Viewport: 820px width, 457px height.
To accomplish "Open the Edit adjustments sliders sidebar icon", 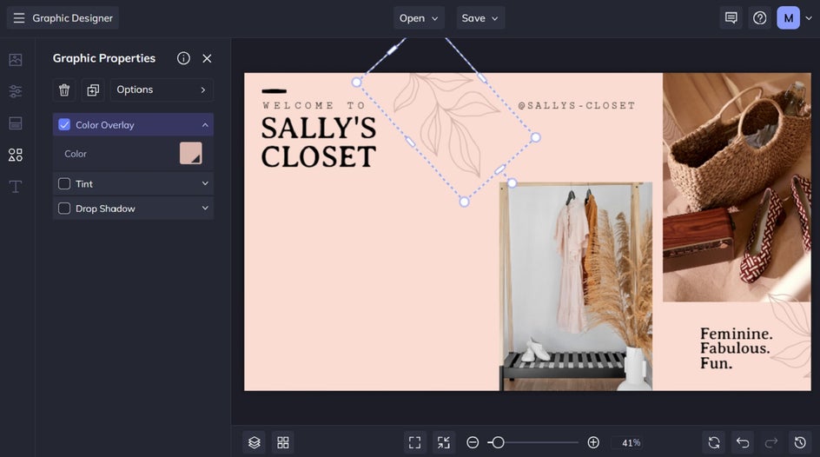I will 16,91.
